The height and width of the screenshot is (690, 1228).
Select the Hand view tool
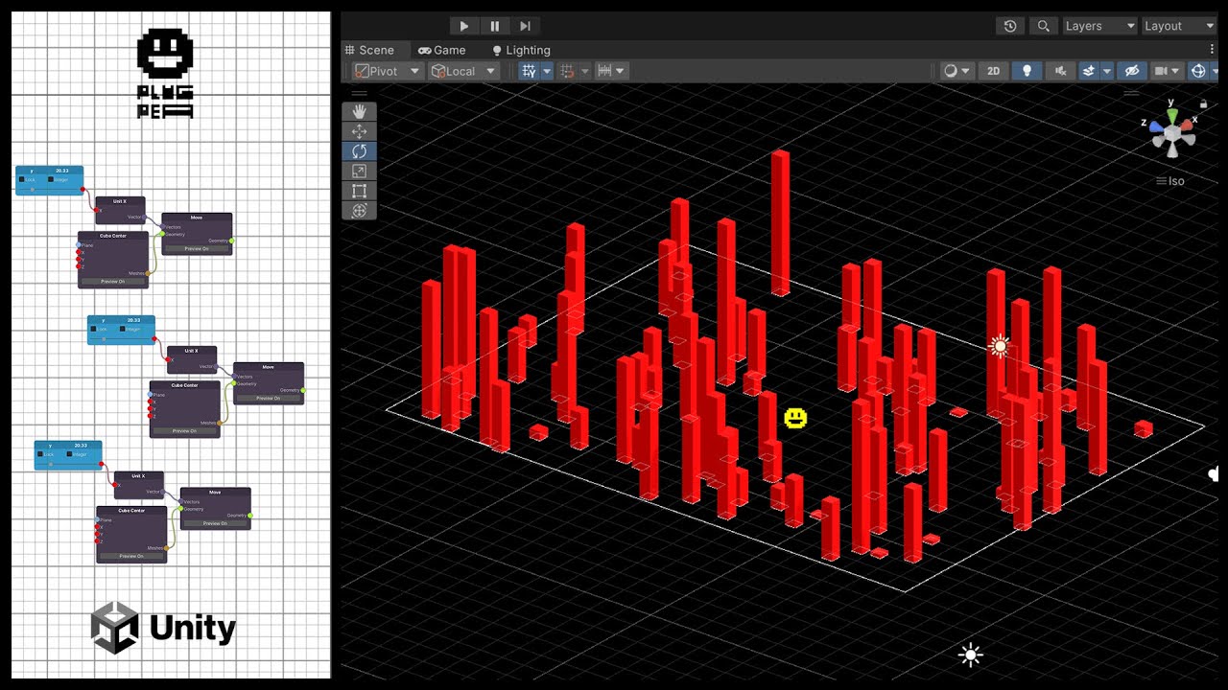[x=360, y=111]
